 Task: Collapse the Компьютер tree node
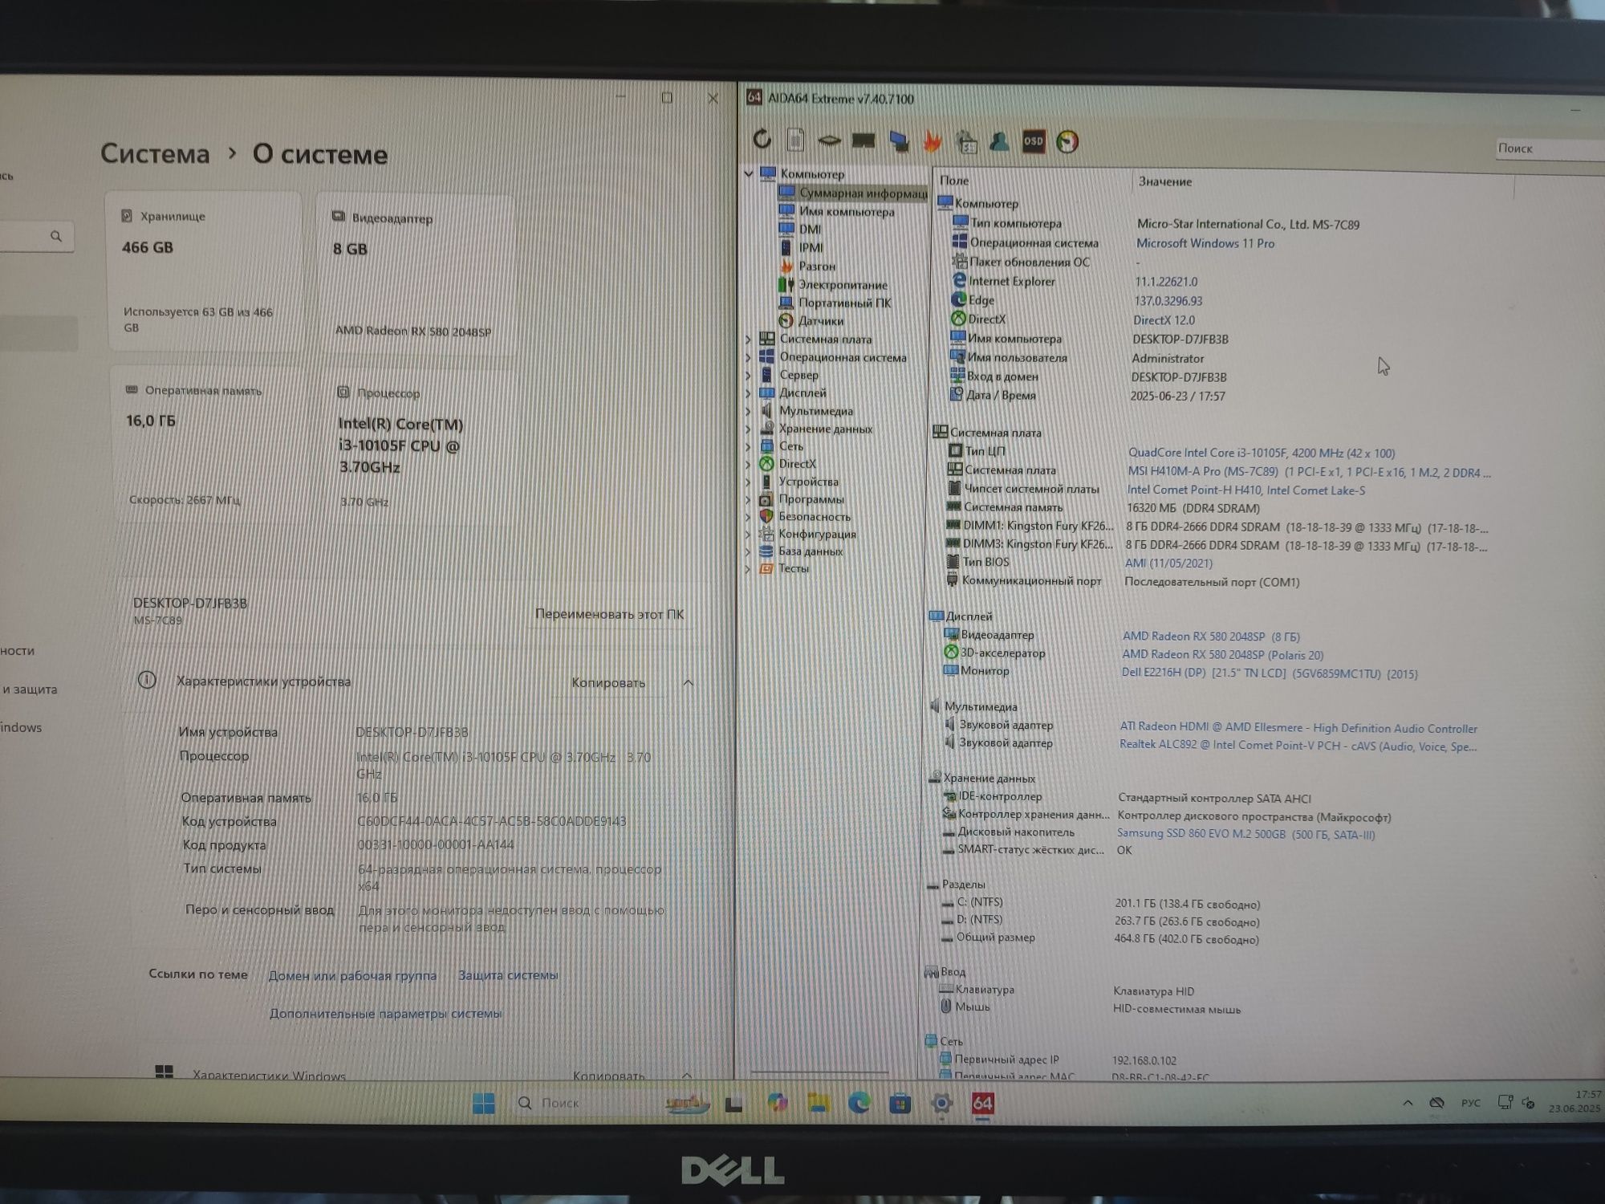(x=749, y=173)
